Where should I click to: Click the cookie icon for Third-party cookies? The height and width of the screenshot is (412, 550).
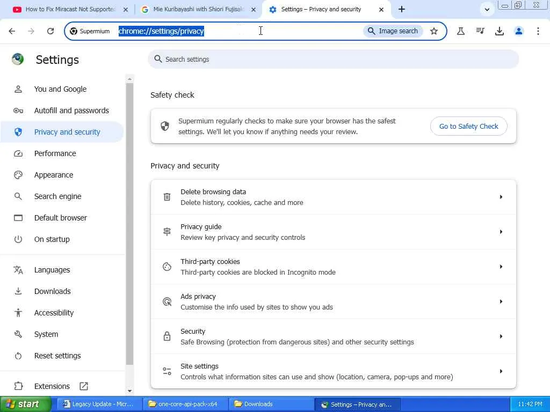tap(167, 267)
